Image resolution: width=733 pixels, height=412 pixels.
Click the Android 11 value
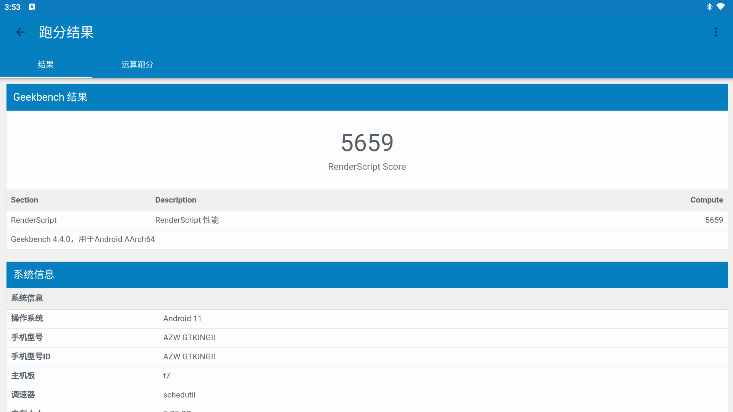coord(182,319)
